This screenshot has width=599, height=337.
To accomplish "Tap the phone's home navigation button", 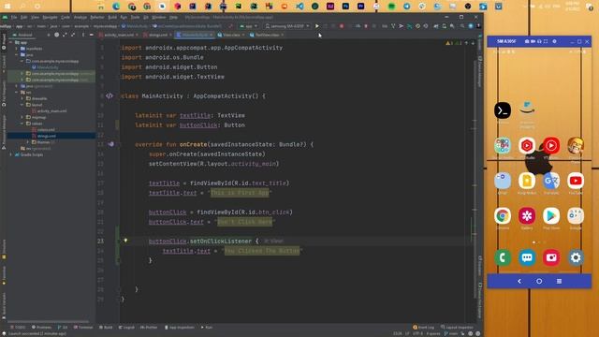I will (539, 281).
